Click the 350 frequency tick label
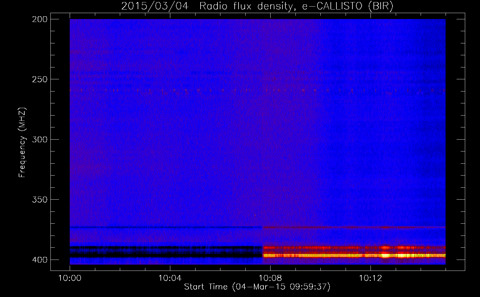The width and height of the screenshot is (480, 297). (40, 200)
